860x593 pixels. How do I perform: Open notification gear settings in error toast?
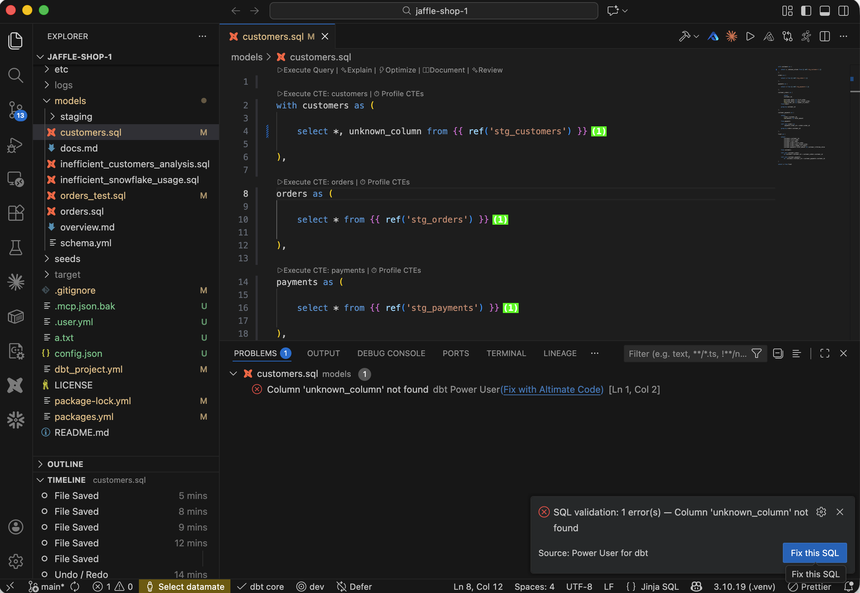coord(821,512)
